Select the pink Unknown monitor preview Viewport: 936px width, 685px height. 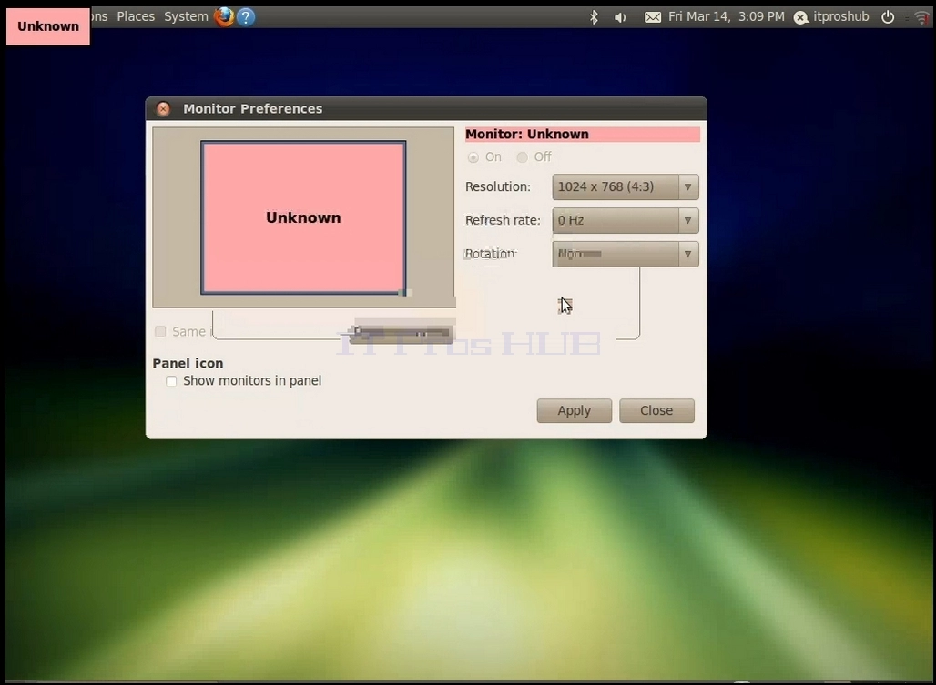click(303, 217)
